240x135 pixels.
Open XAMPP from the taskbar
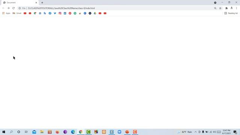[x=104, y=132]
